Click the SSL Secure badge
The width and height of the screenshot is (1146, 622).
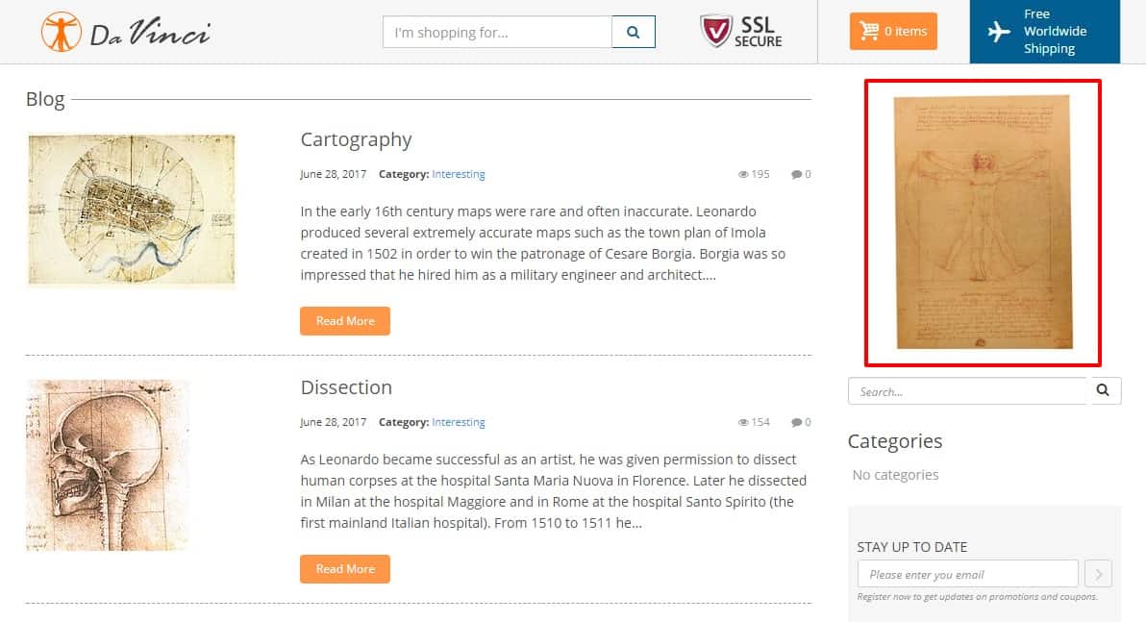click(741, 32)
